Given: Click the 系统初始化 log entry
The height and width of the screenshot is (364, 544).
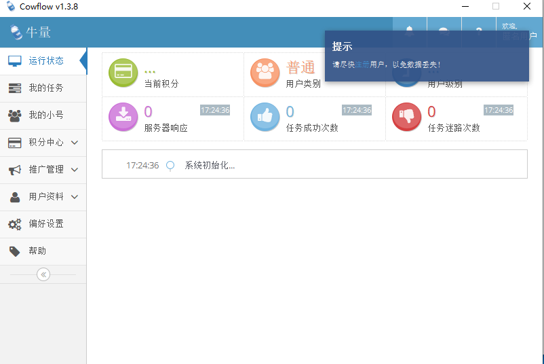Looking at the screenshot, I should (210, 165).
